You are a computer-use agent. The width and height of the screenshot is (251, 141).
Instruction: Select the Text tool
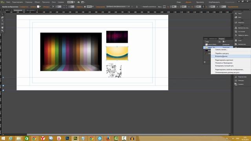point(2,21)
